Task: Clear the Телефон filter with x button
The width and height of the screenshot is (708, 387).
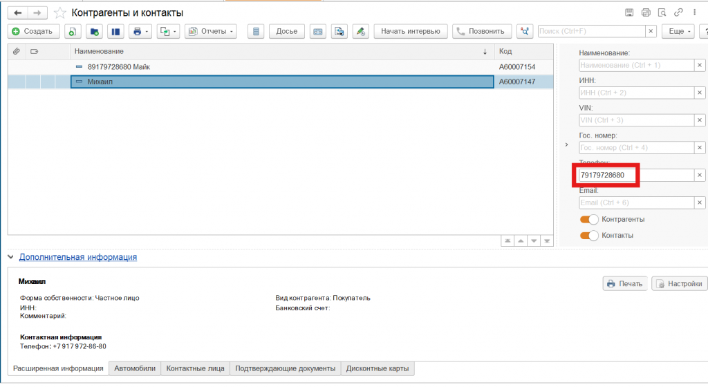Action: coord(699,176)
